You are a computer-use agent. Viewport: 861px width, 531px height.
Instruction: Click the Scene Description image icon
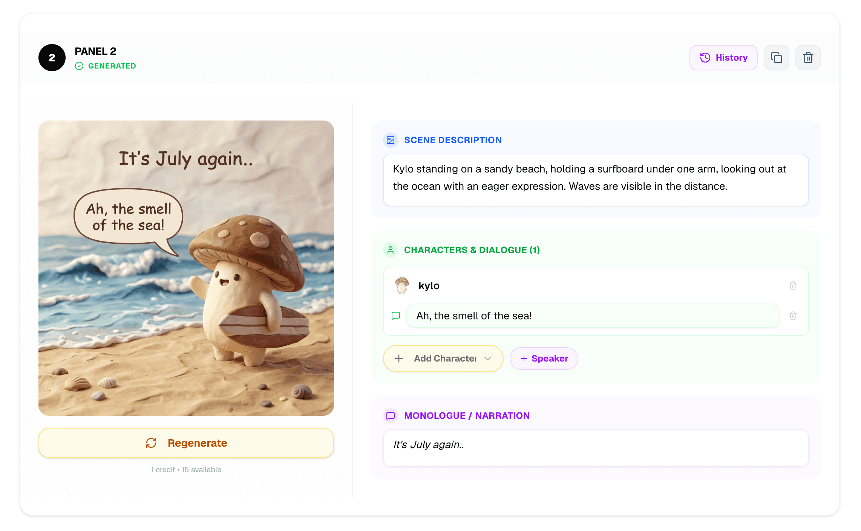(x=391, y=140)
